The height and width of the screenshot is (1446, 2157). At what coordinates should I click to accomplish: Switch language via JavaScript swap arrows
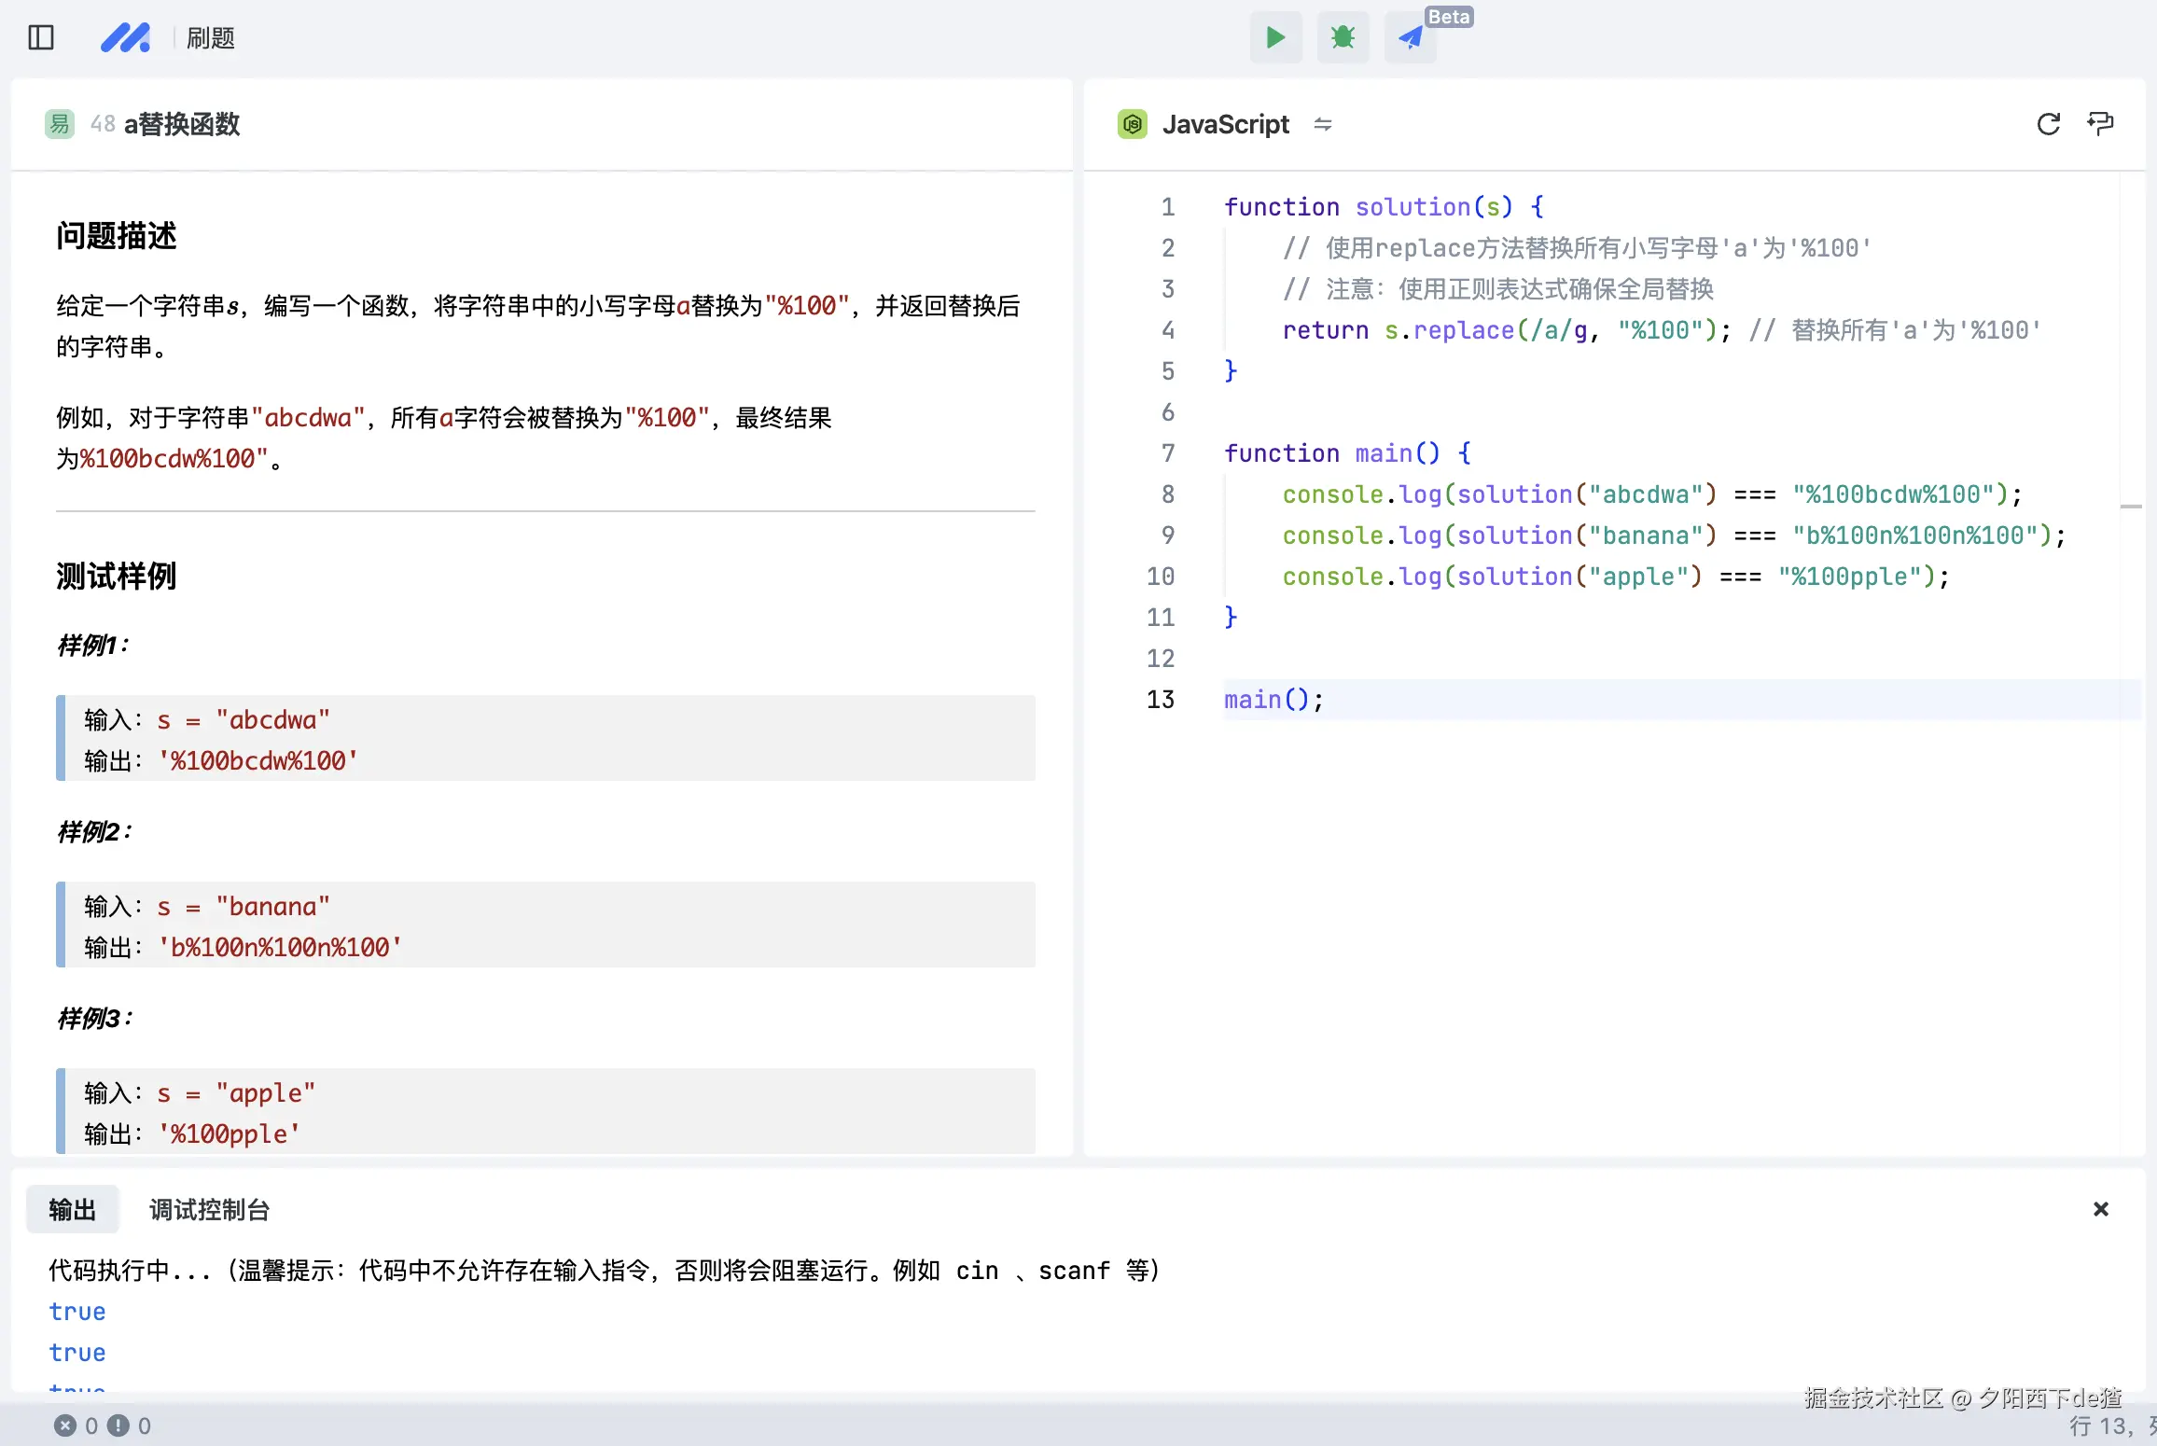[x=1323, y=124]
